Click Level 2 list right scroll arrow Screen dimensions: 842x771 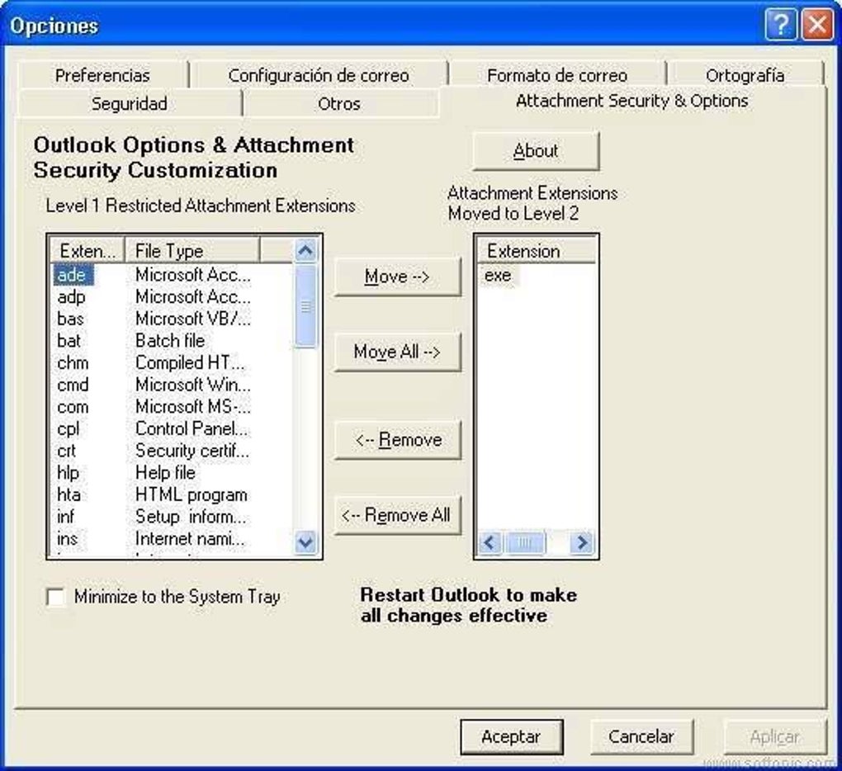pyautogui.click(x=582, y=542)
